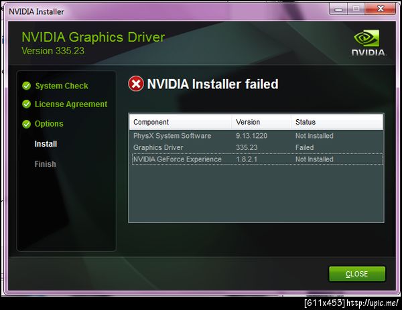This screenshot has height=310, width=402.
Task: Click the green CLOSE button
Action: click(357, 274)
